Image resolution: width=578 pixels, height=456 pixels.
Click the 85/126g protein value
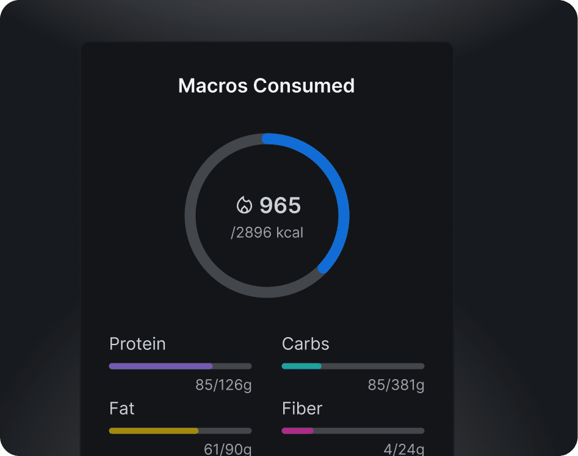223,385
